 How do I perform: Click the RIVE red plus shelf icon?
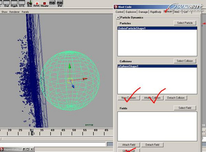pyautogui.click(x=37, y=4)
